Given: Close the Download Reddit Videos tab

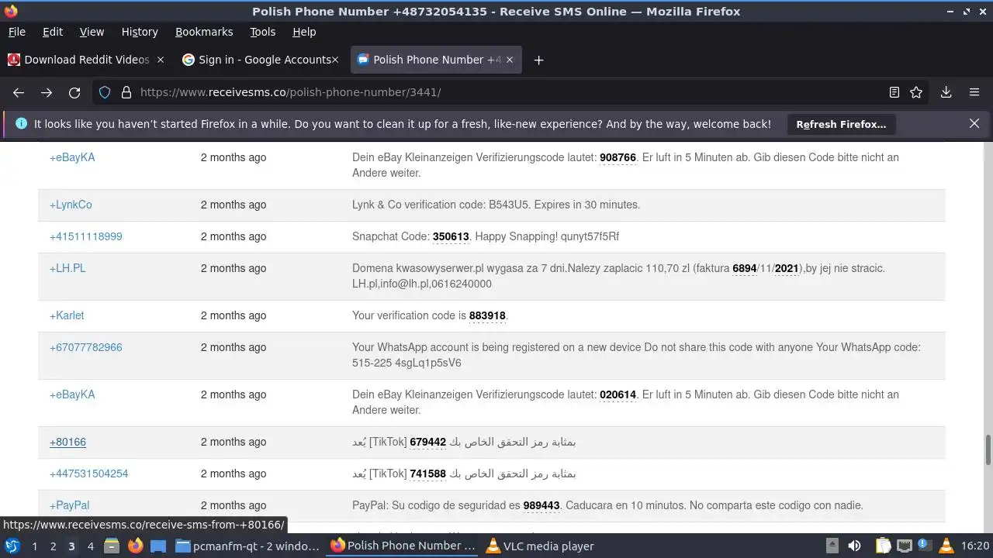Looking at the screenshot, I should coord(161,60).
